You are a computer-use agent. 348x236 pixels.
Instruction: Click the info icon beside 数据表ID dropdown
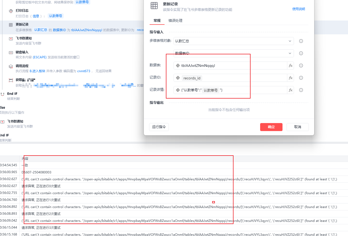[301, 53]
